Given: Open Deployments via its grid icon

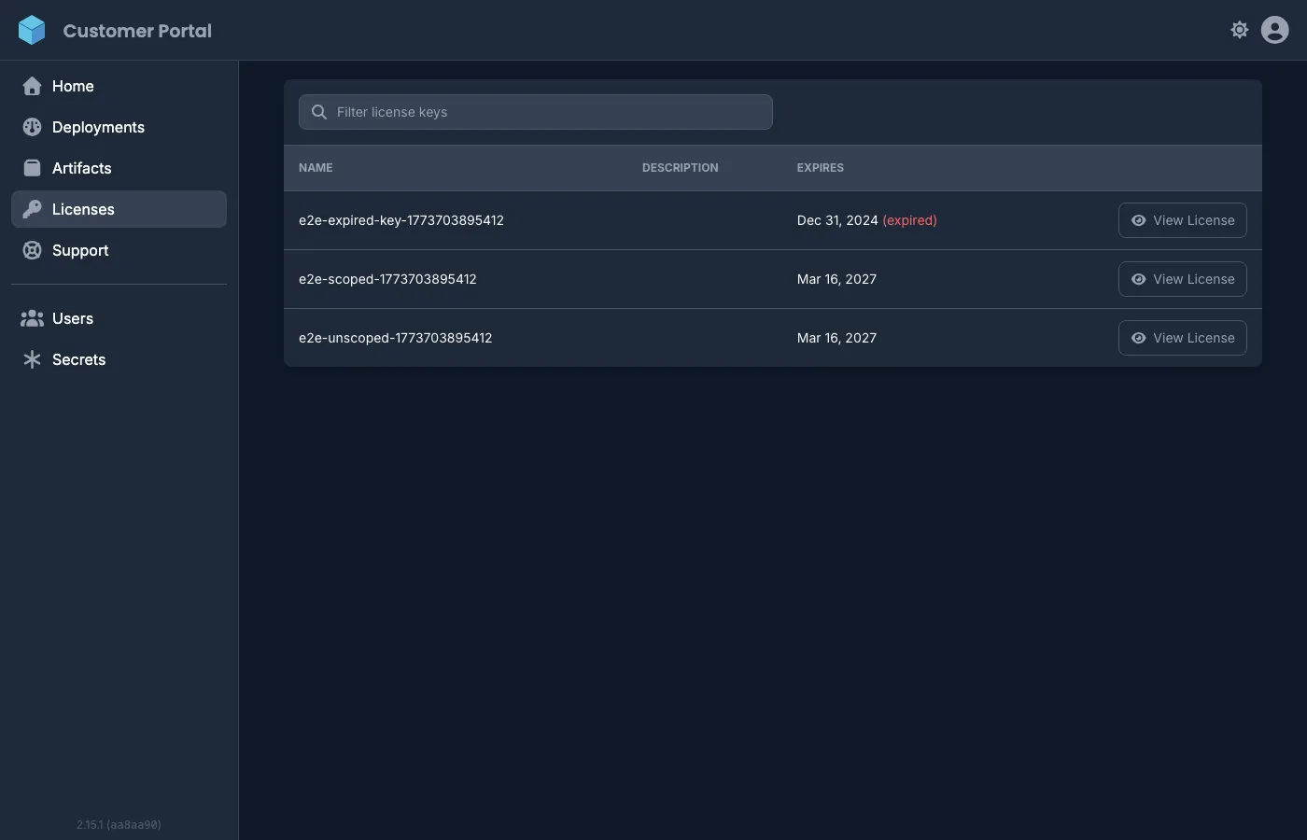Looking at the screenshot, I should [33, 127].
